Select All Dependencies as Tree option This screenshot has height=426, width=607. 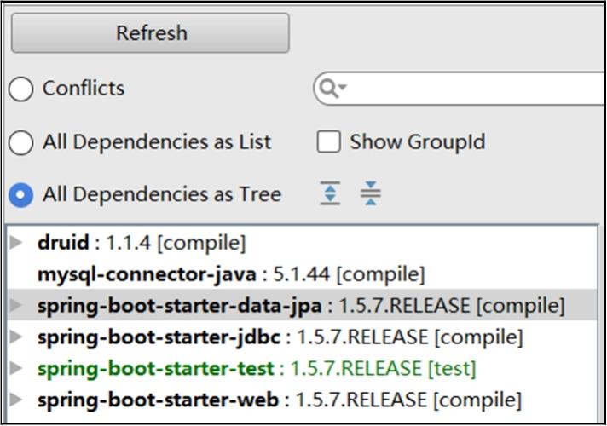coord(21,195)
